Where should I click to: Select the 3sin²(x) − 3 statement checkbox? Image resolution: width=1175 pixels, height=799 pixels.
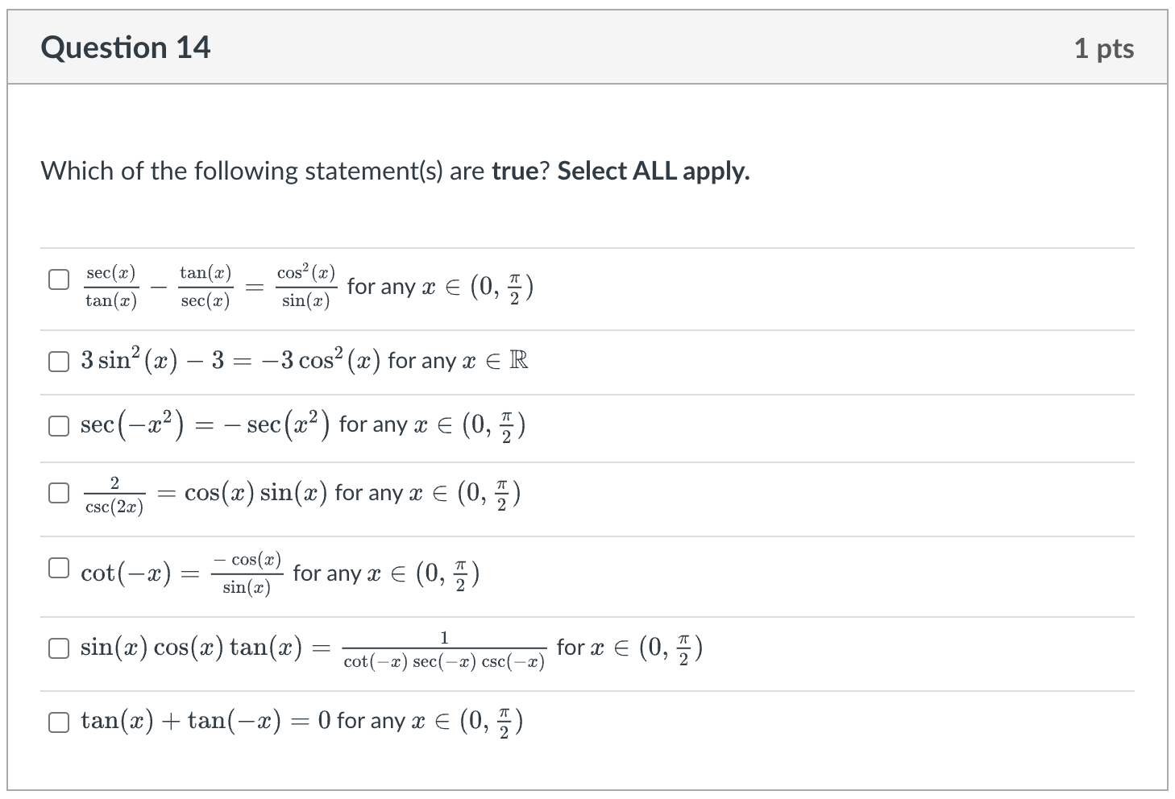pyautogui.click(x=58, y=361)
